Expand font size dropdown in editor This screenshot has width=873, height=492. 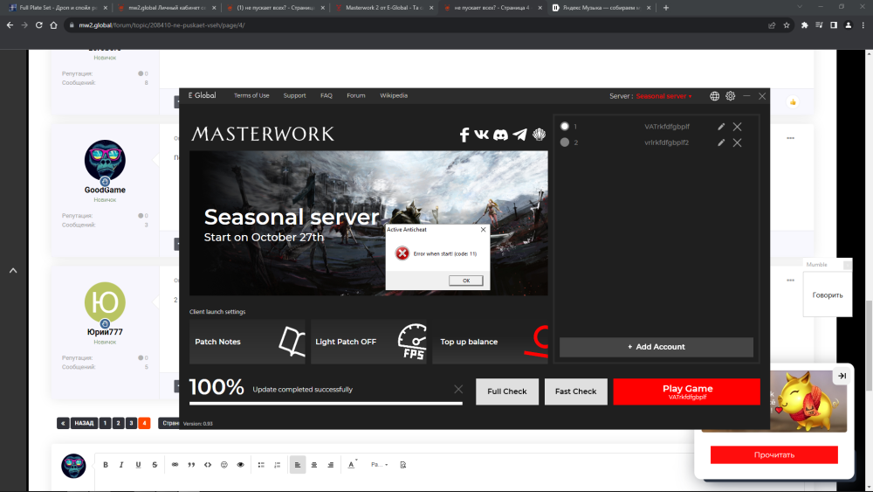click(380, 465)
